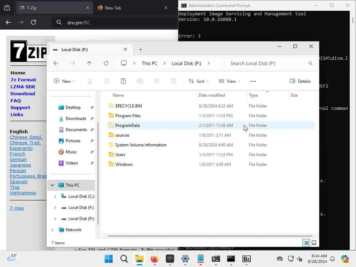Expand Local Disk (F:) in navigation pane
The image size is (356, 267).
coord(55,208)
